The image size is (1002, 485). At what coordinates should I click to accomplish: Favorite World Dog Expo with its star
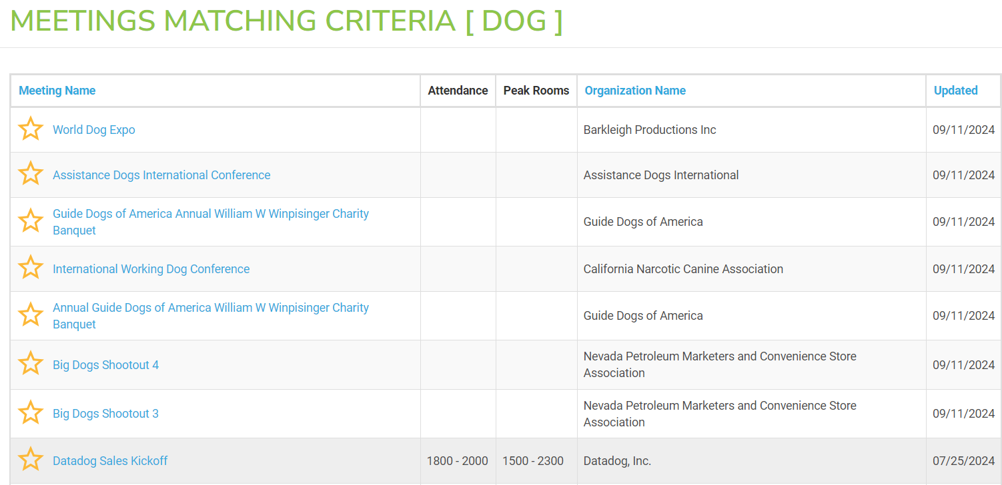pos(31,129)
